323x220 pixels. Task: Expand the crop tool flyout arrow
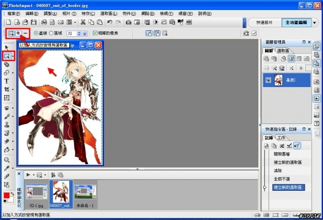(13, 90)
